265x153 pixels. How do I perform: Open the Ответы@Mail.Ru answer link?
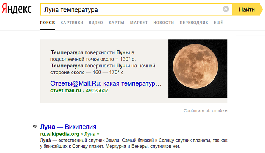(x=106, y=83)
